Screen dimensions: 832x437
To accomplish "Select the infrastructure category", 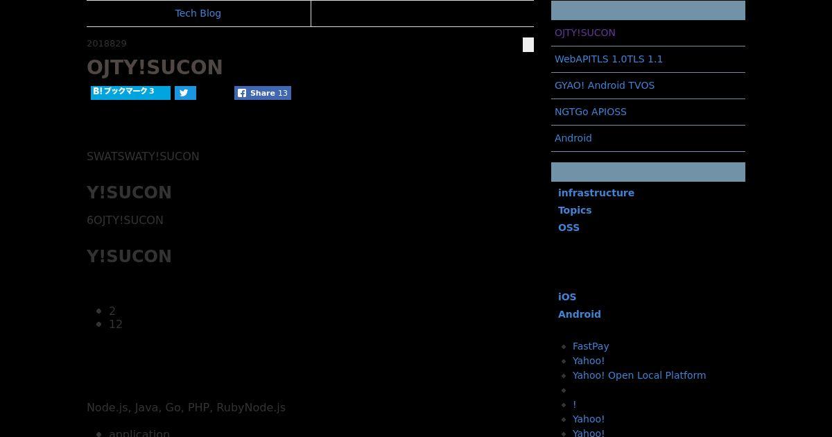I will click(596, 193).
